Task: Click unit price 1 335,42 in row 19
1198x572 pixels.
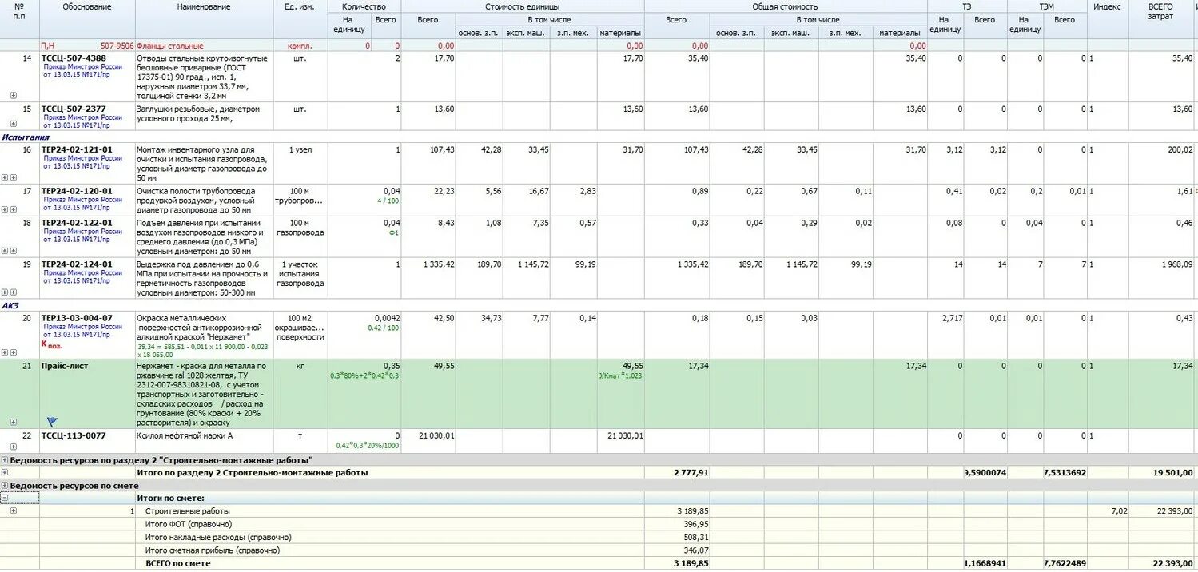Action: (x=439, y=264)
